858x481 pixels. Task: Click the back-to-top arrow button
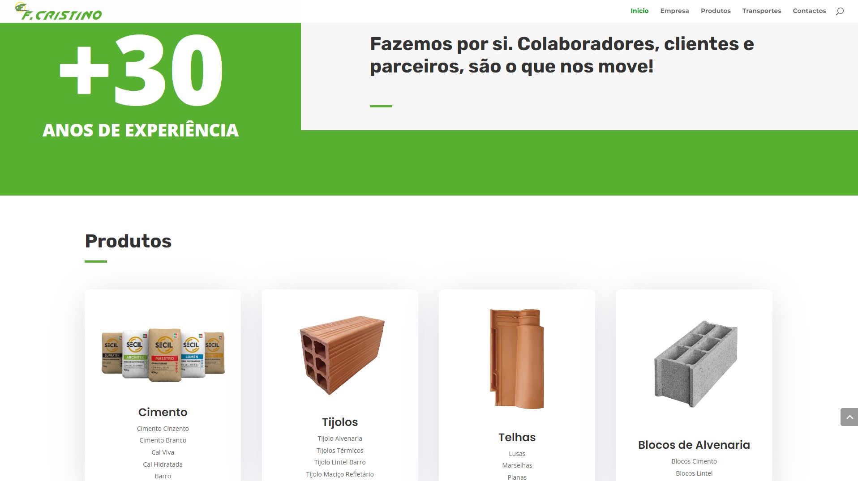(x=849, y=417)
